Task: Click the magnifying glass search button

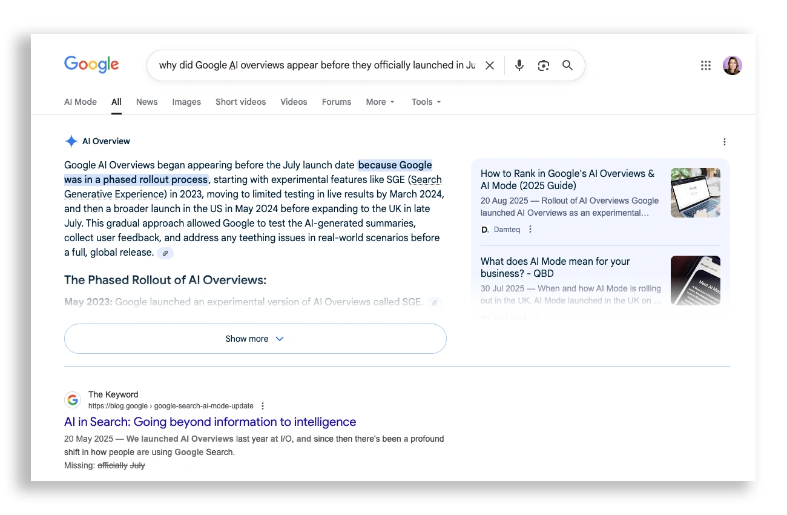Action: (x=567, y=65)
